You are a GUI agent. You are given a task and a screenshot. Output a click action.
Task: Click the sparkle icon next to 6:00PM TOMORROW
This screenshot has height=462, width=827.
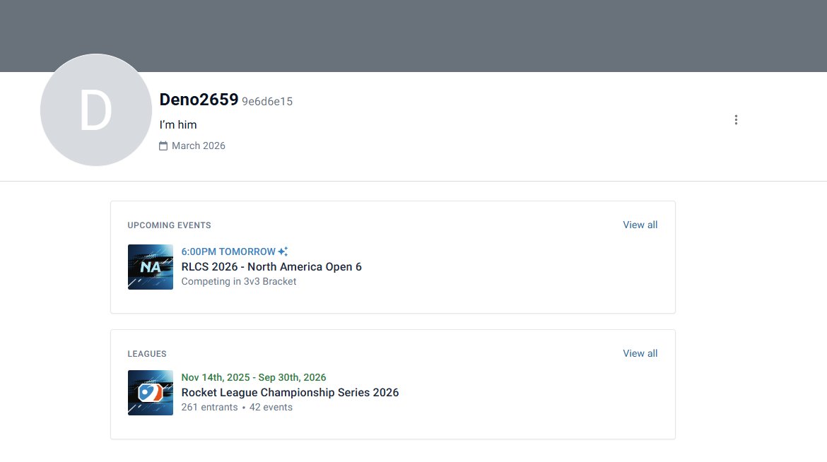point(283,251)
